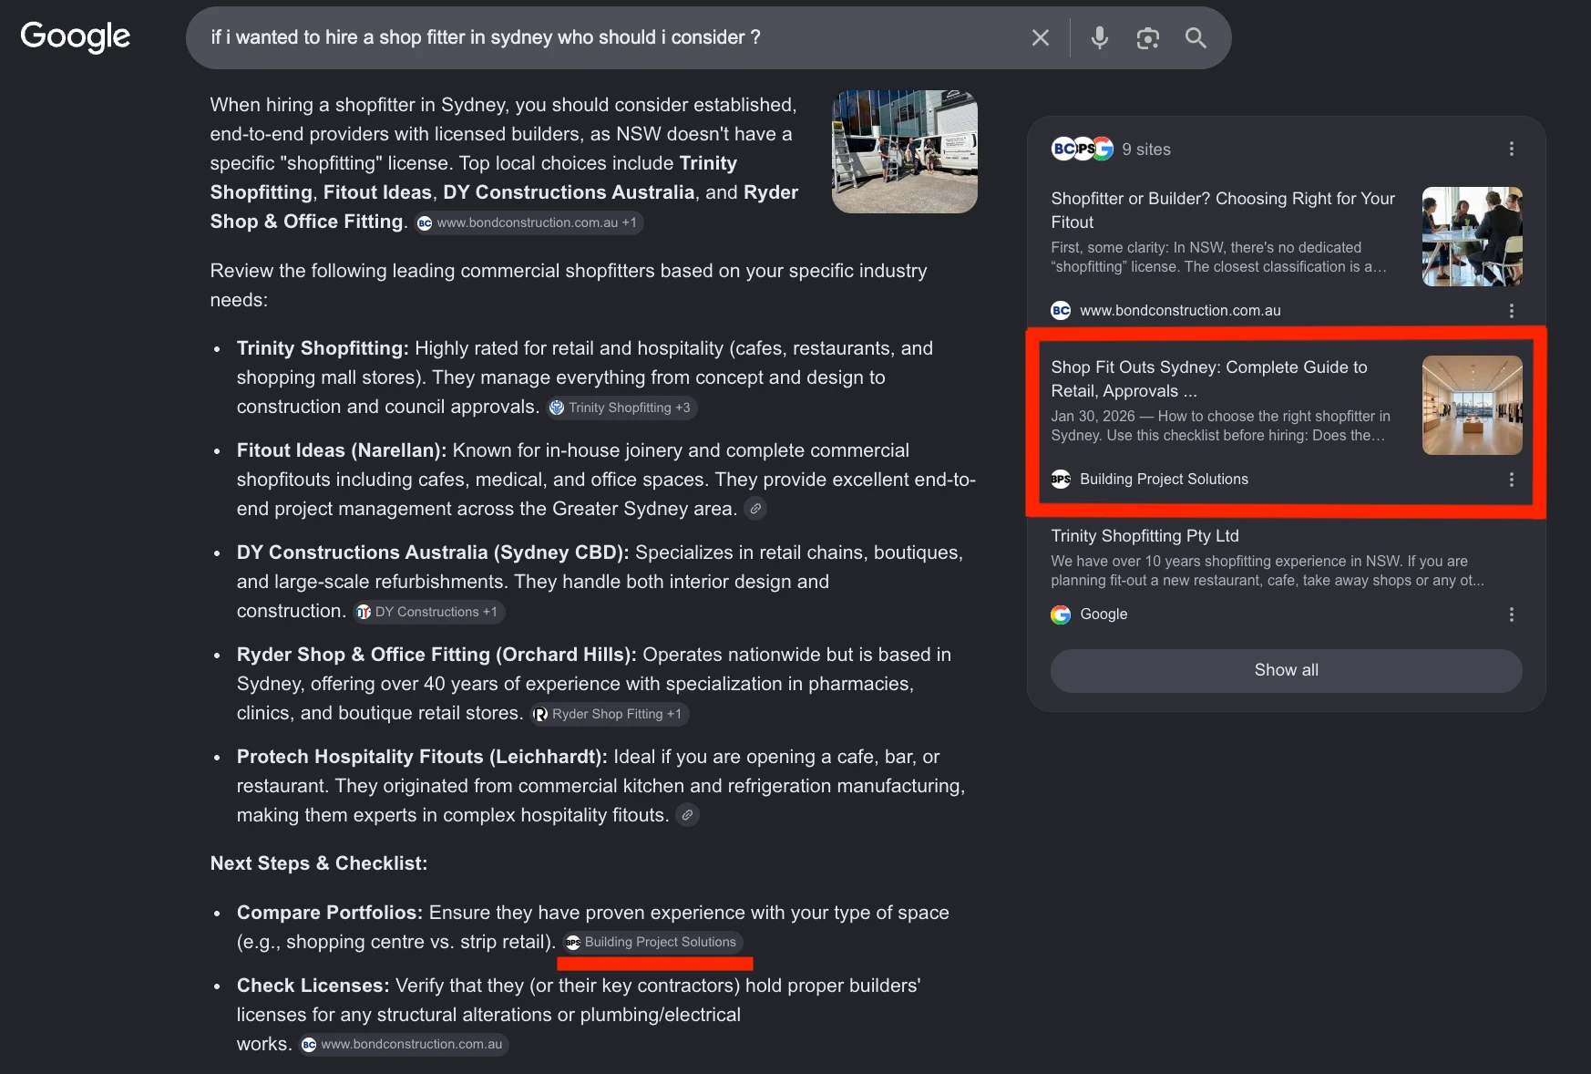Click link icon after Fitout Ideas paragraph

coord(755,509)
